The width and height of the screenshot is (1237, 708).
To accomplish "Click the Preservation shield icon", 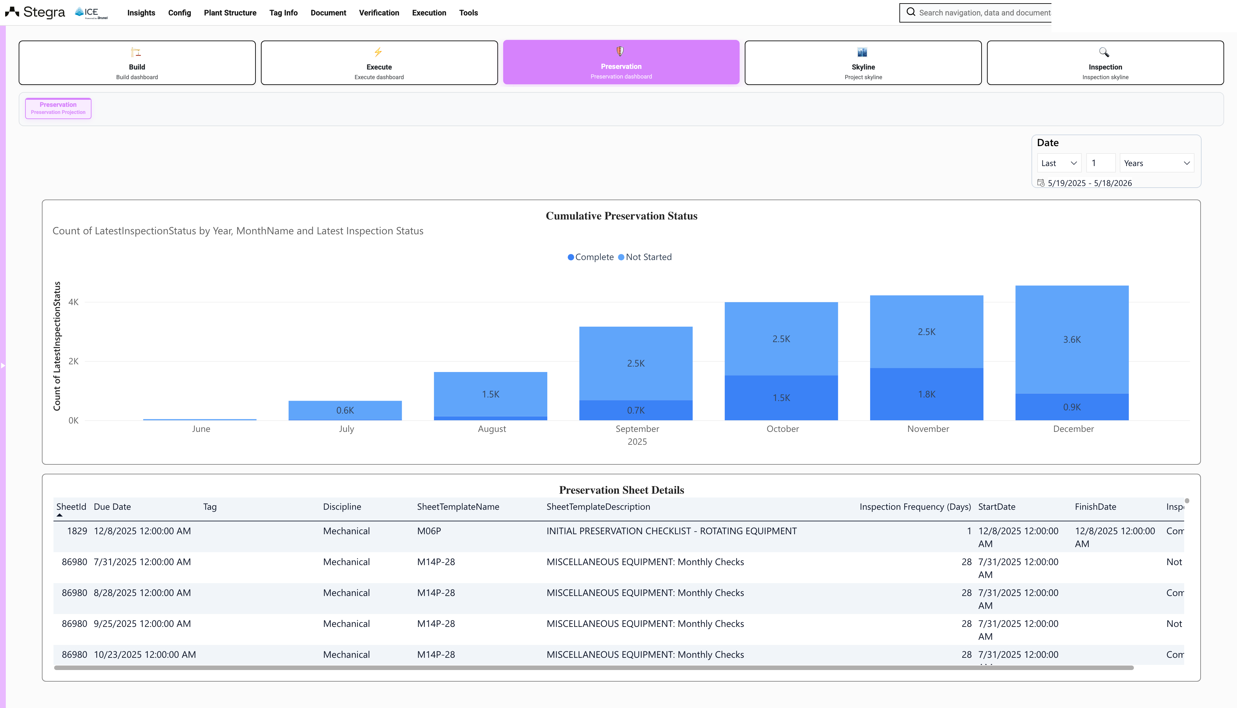I will 620,51.
